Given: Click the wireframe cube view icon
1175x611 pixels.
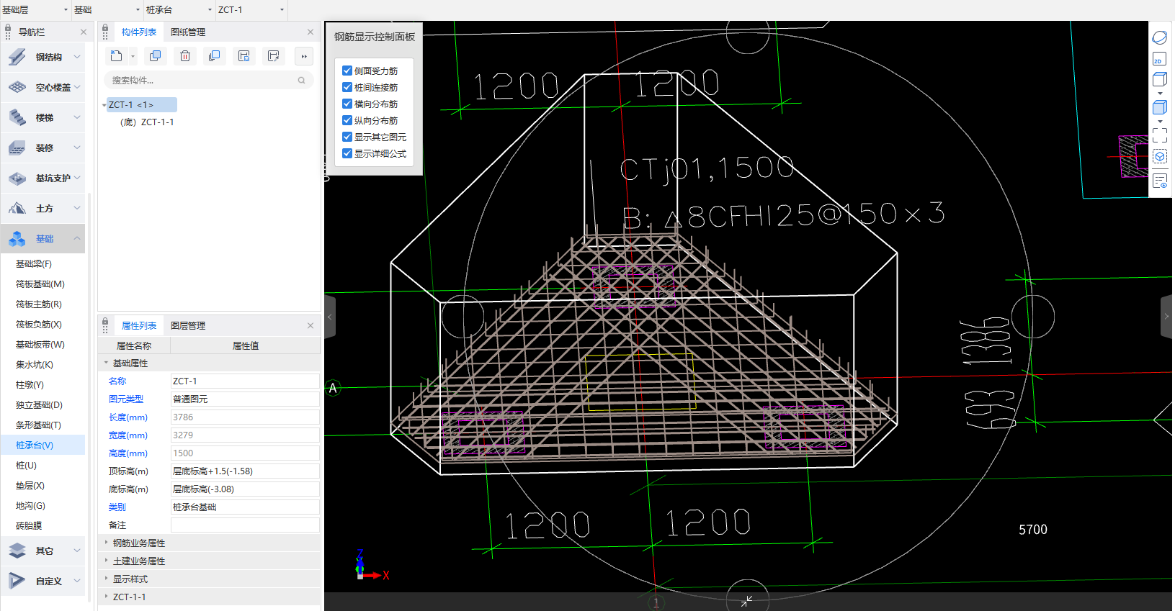Looking at the screenshot, I should point(1159,80).
